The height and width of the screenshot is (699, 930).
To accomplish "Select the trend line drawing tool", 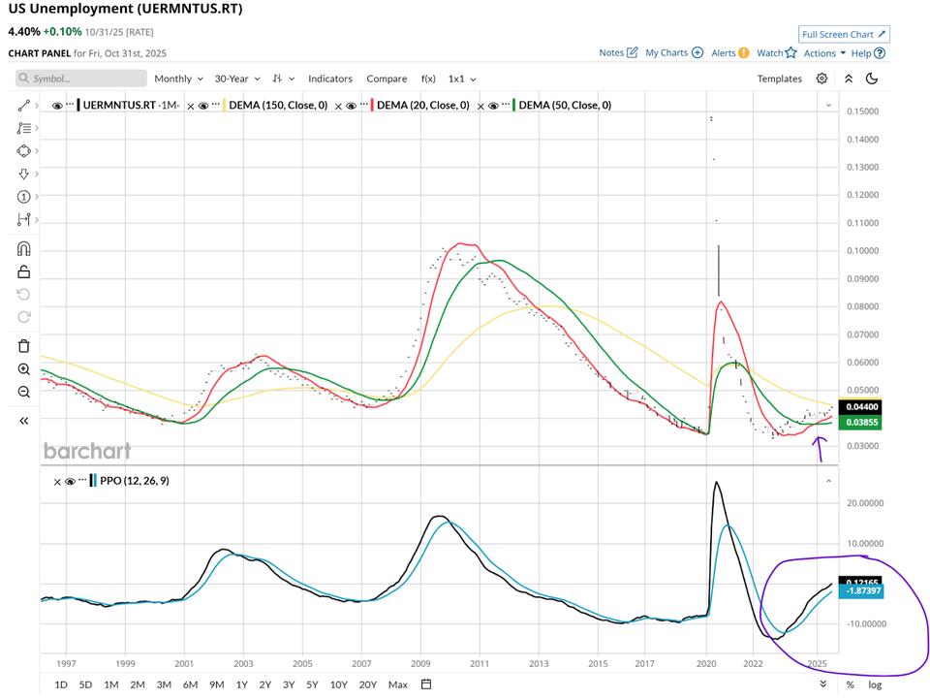I will 24,105.
